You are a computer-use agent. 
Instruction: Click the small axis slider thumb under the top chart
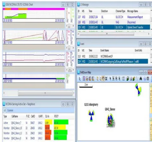click(69, 26)
